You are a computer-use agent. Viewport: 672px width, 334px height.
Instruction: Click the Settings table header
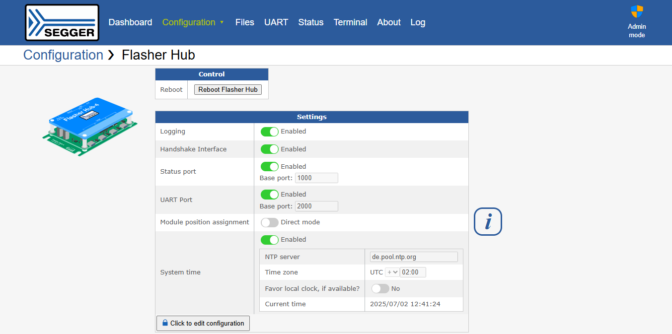[312, 117]
